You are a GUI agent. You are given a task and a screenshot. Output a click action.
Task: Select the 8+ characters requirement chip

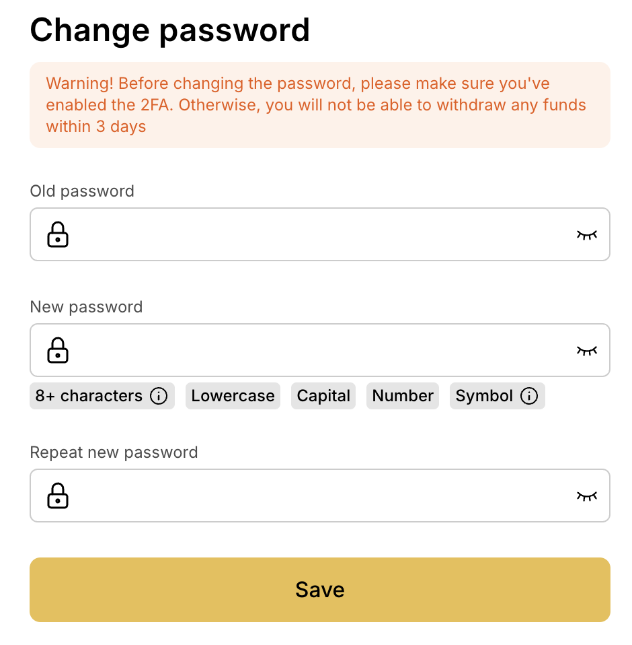pos(102,396)
